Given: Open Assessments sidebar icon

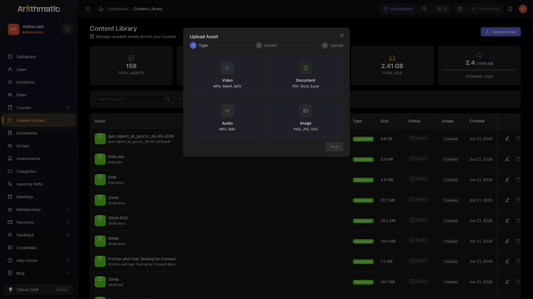Looking at the screenshot, I should (x=10, y=158).
